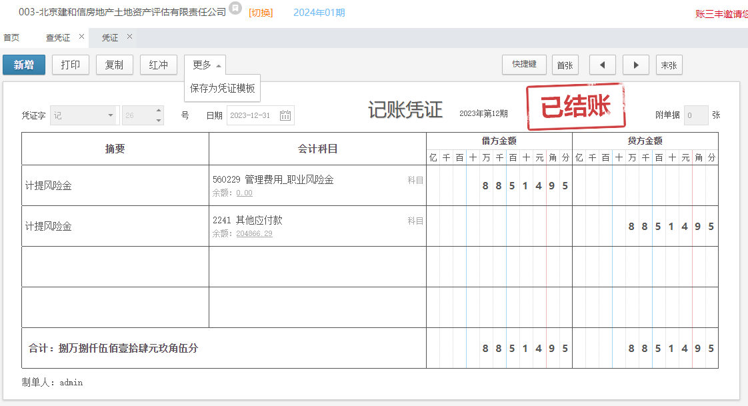Switch to the 首页 tab
The image size is (748, 406).
click(11, 38)
